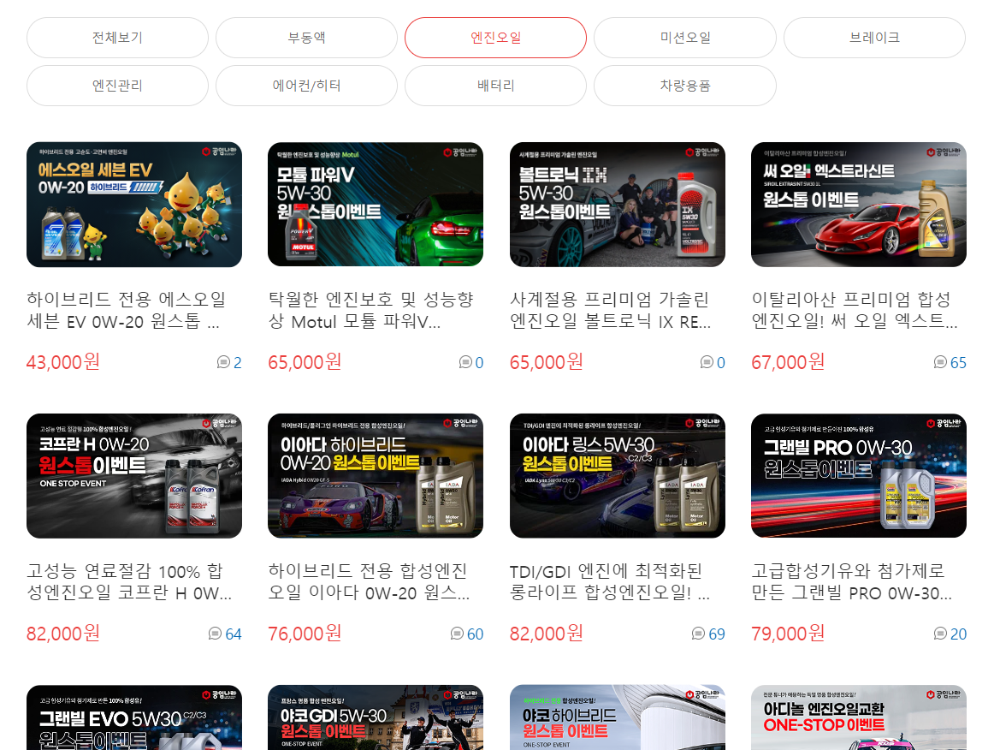Screen dimensions: 1000x750
Task: Click comment icon for 볼트로닉 IX item
Action: 707,362
